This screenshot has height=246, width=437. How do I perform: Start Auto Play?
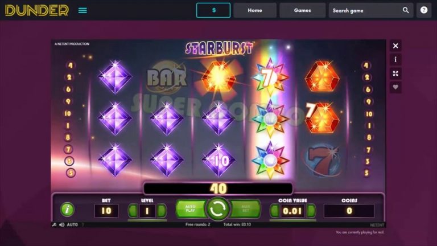(x=191, y=208)
